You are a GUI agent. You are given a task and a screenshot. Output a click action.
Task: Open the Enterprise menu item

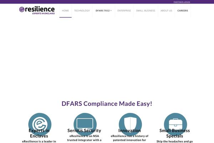[124, 10]
